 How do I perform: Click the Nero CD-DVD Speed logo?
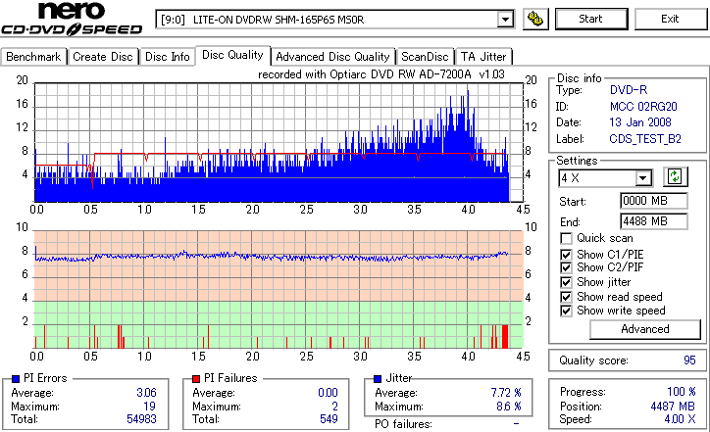tap(72, 19)
